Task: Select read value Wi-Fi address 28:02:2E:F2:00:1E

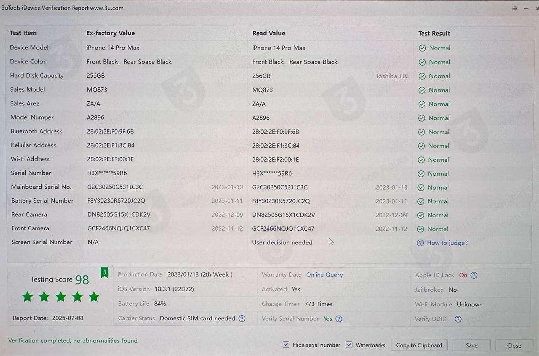Action: point(276,160)
